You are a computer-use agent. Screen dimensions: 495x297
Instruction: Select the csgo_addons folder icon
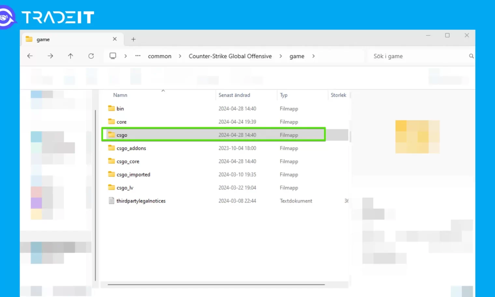click(x=111, y=148)
